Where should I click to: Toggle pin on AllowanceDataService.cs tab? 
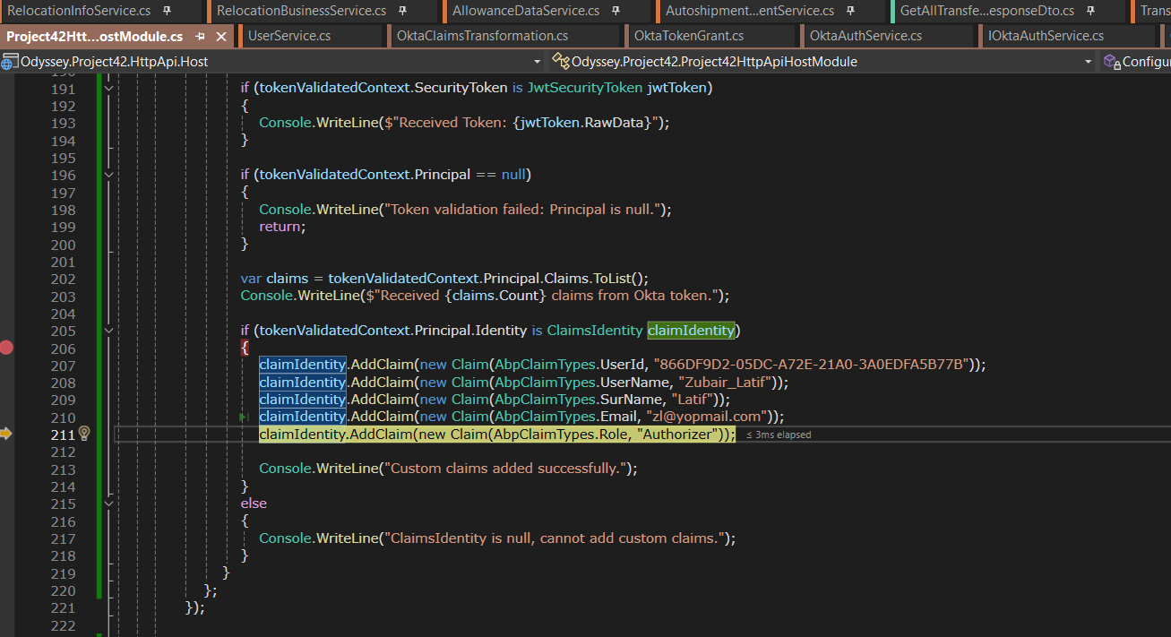616,11
